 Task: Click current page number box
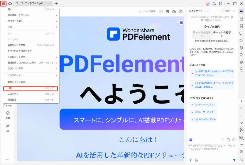241,101
